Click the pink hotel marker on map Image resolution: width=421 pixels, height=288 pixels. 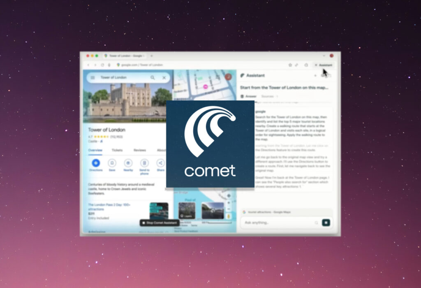[206, 87]
